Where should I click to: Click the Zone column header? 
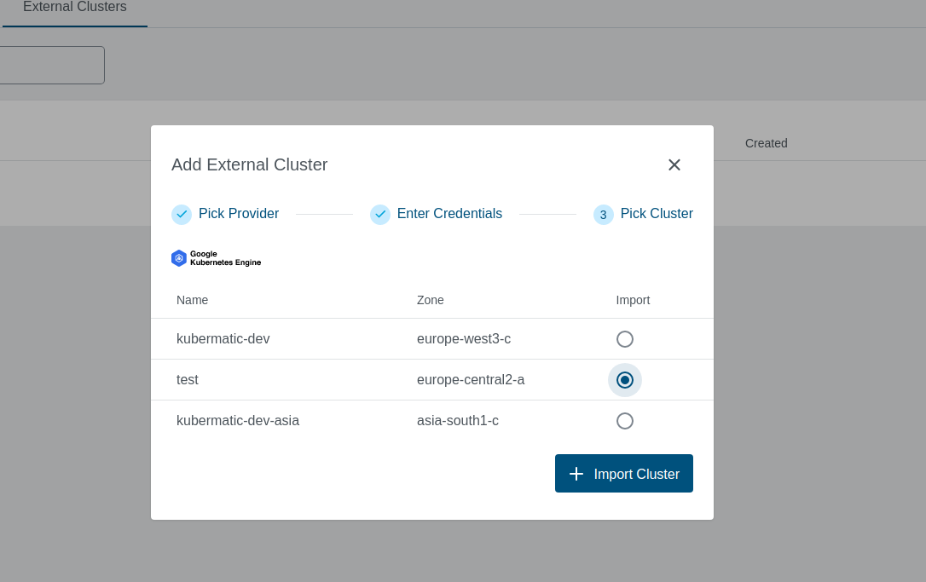pyautogui.click(x=430, y=300)
